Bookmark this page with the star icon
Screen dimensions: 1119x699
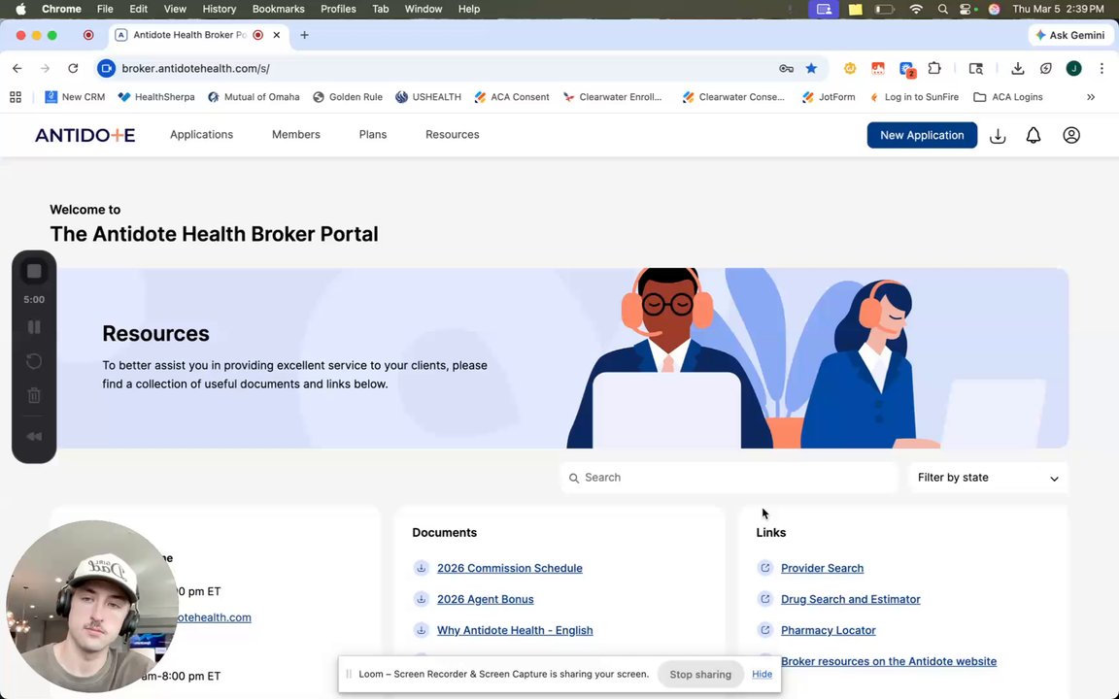click(811, 69)
